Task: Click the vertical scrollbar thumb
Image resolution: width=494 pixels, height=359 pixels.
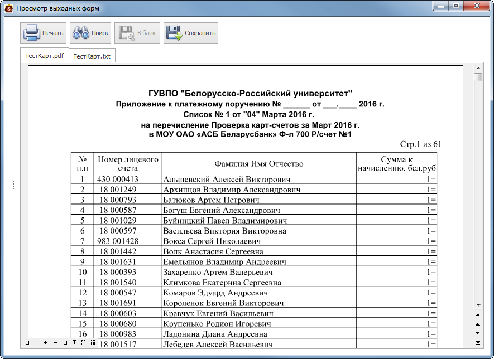Action: point(478,77)
